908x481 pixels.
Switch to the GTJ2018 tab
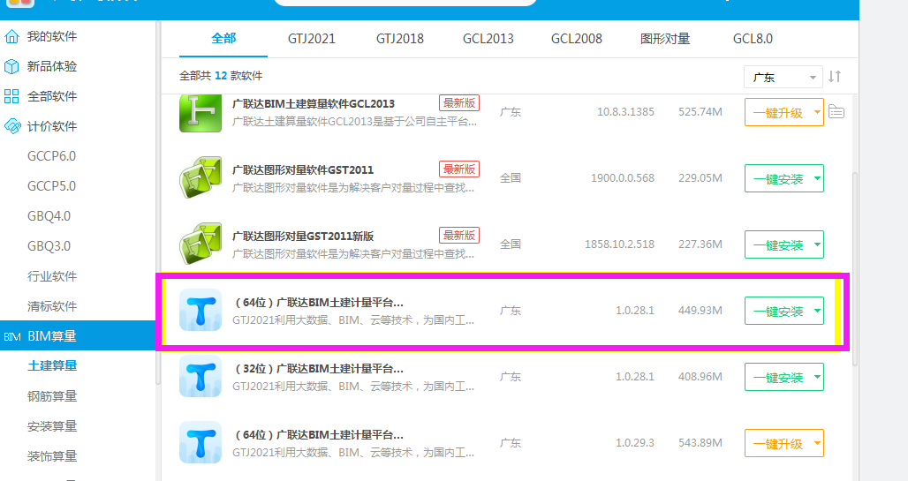(x=399, y=39)
